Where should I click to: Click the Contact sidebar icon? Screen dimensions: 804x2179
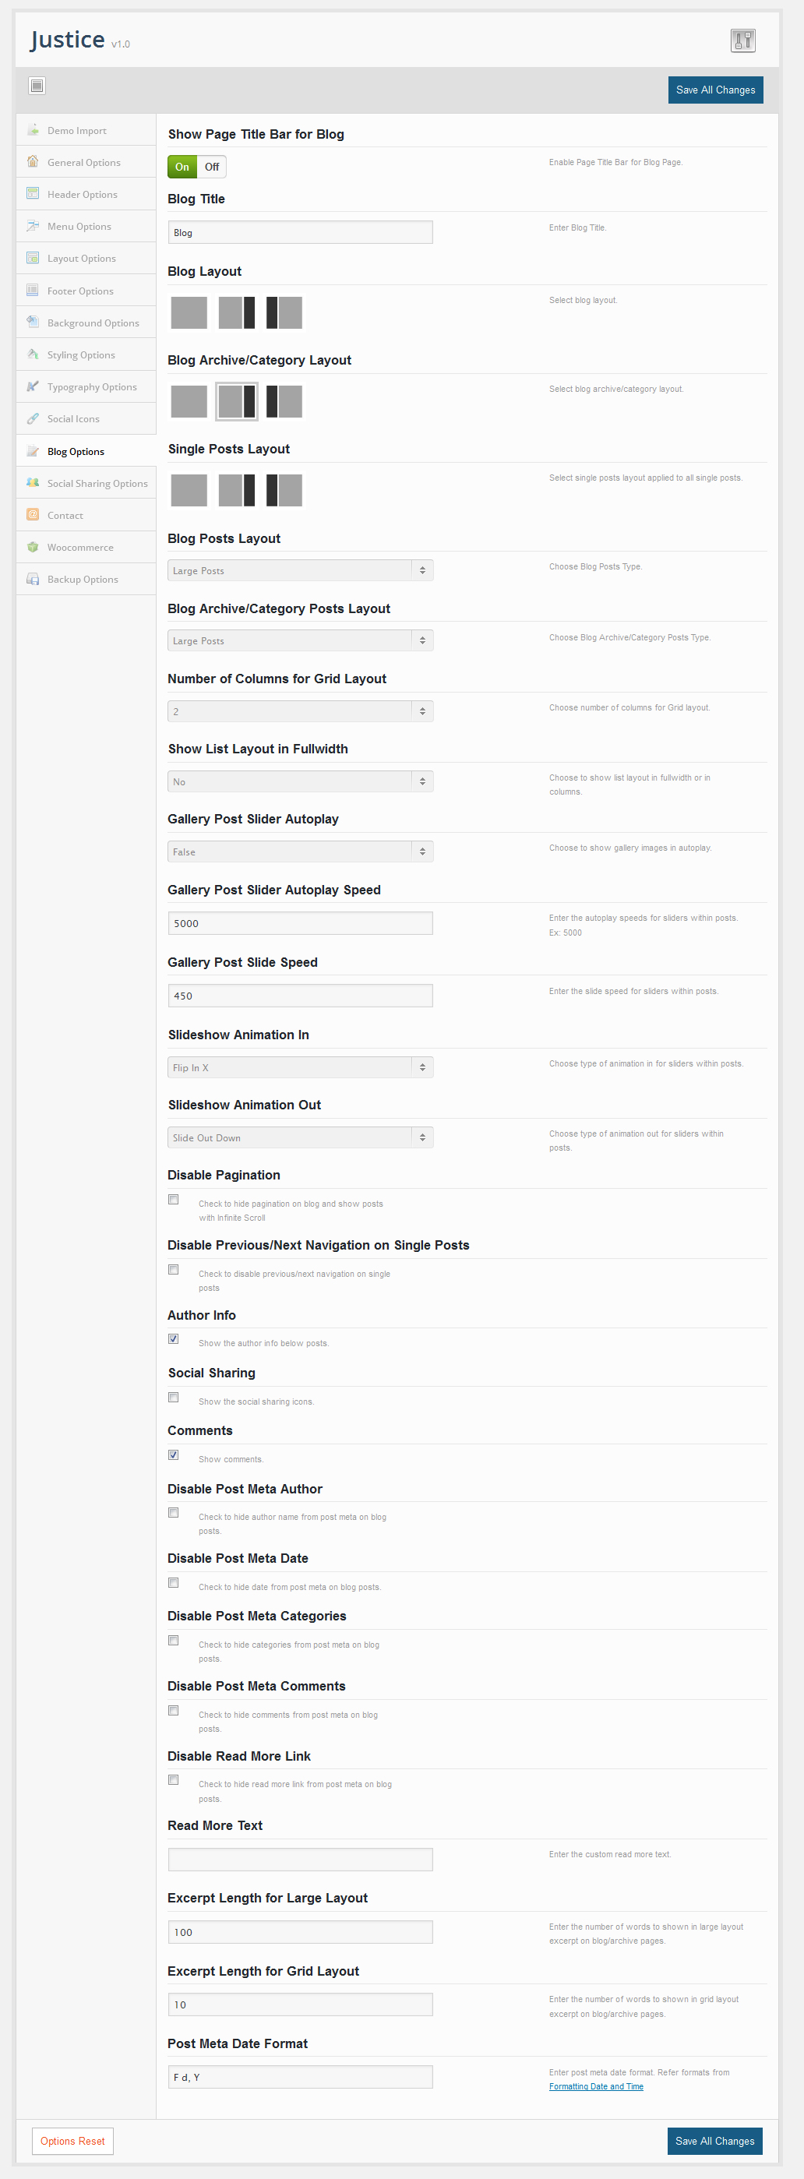33,515
